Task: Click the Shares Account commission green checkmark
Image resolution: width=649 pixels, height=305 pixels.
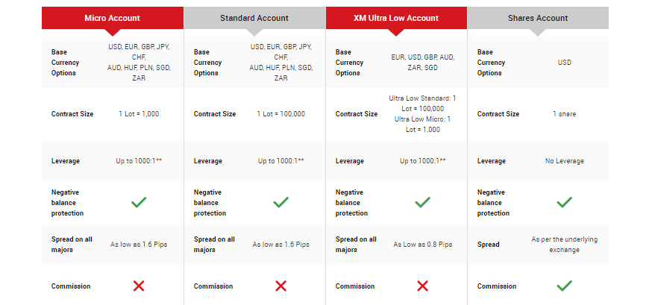Action: click(564, 286)
